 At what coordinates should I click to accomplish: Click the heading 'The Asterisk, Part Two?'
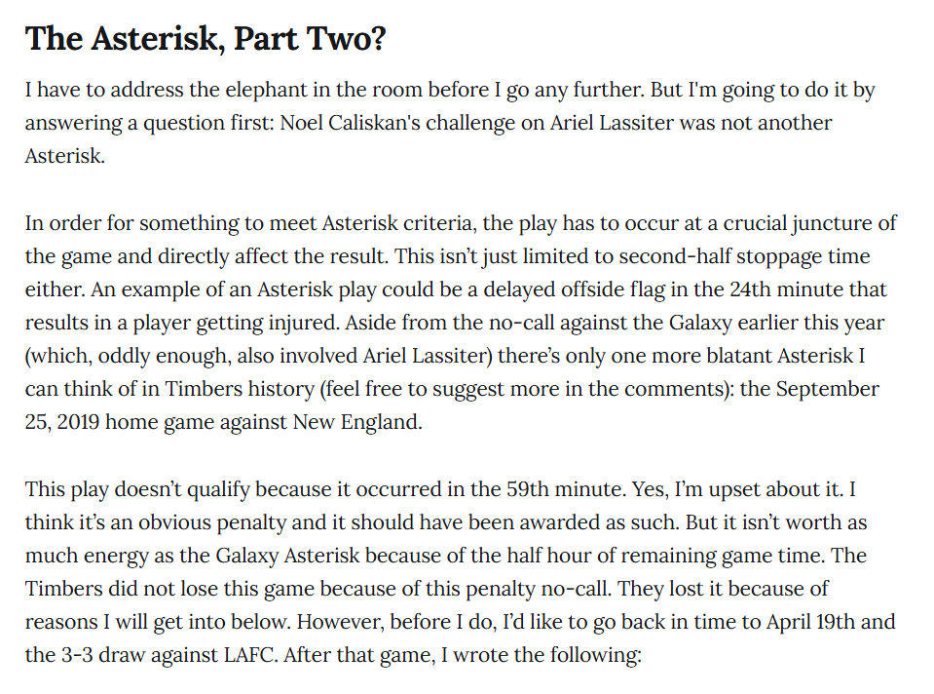pos(205,39)
